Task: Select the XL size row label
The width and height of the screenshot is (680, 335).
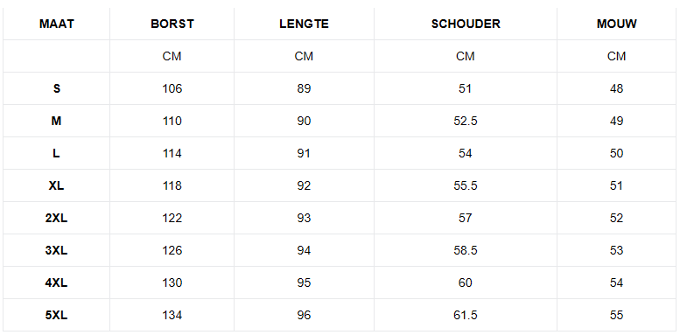Action: pos(56,185)
